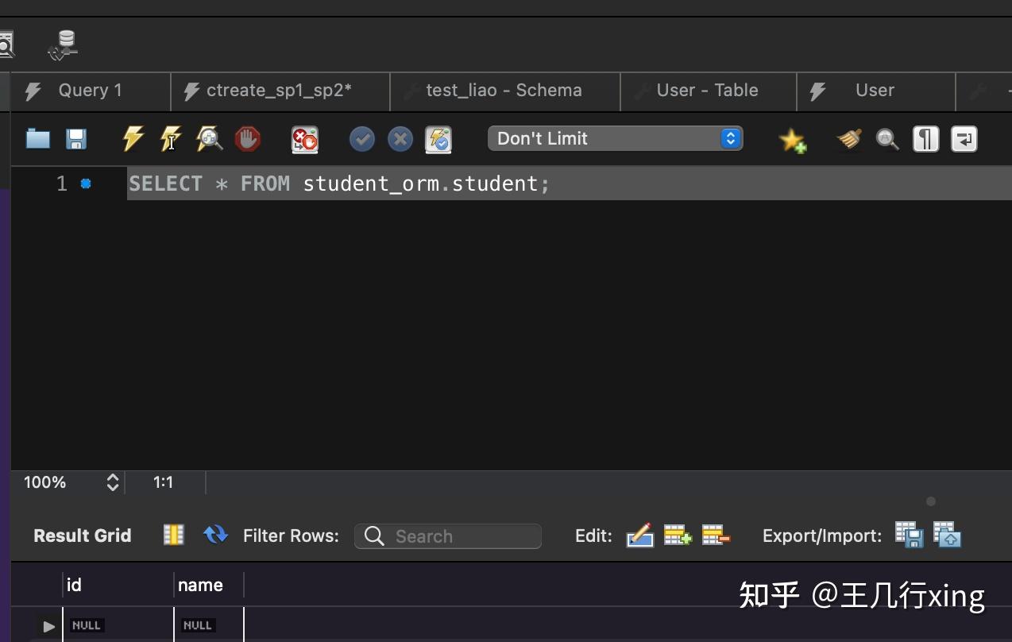Change editor zoom 100% stepper
Image resolution: width=1012 pixels, height=642 pixels.
[x=113, y=482]
